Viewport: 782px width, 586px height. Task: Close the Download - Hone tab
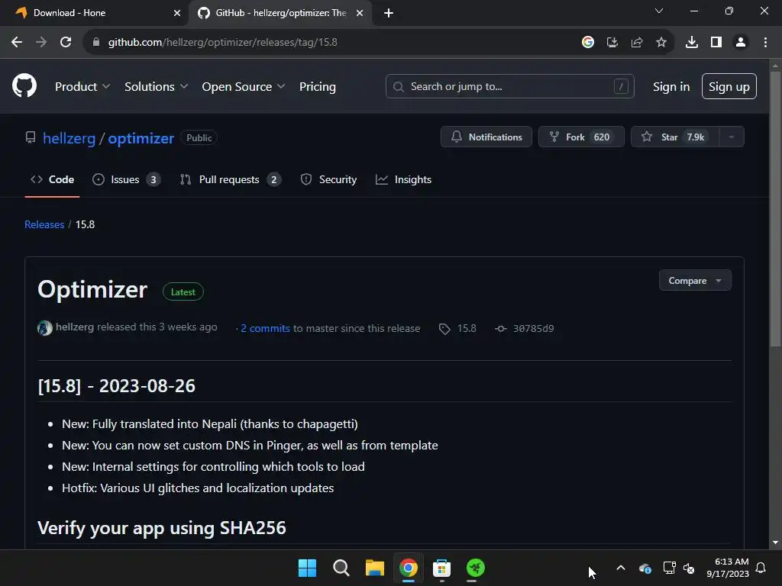point(177,13)
